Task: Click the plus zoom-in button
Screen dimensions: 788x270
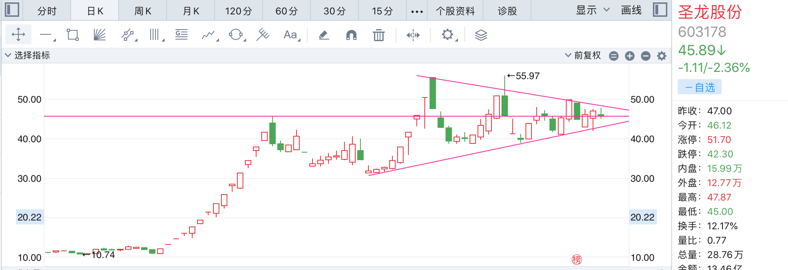Action: [630, 56]
